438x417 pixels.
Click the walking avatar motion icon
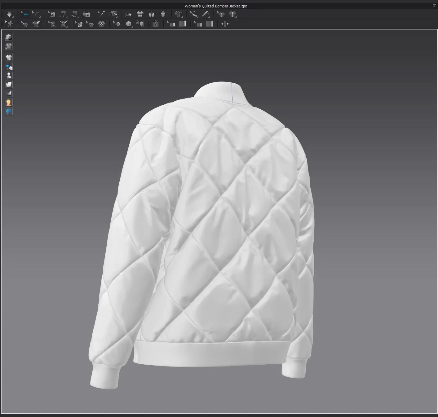[x=9, y=24]
